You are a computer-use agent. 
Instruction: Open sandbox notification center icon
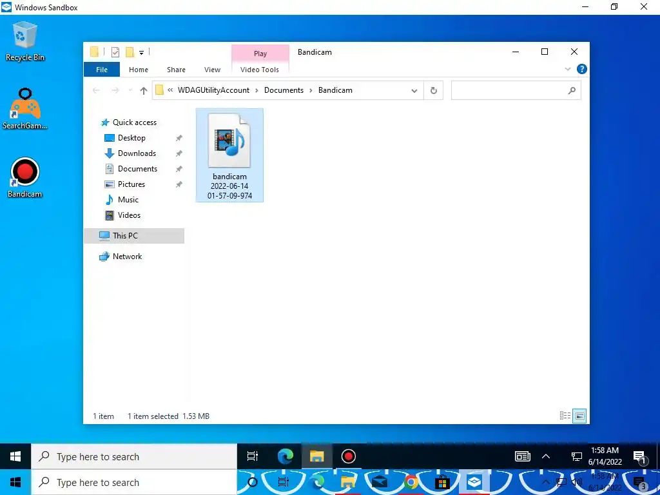point(639,457)
